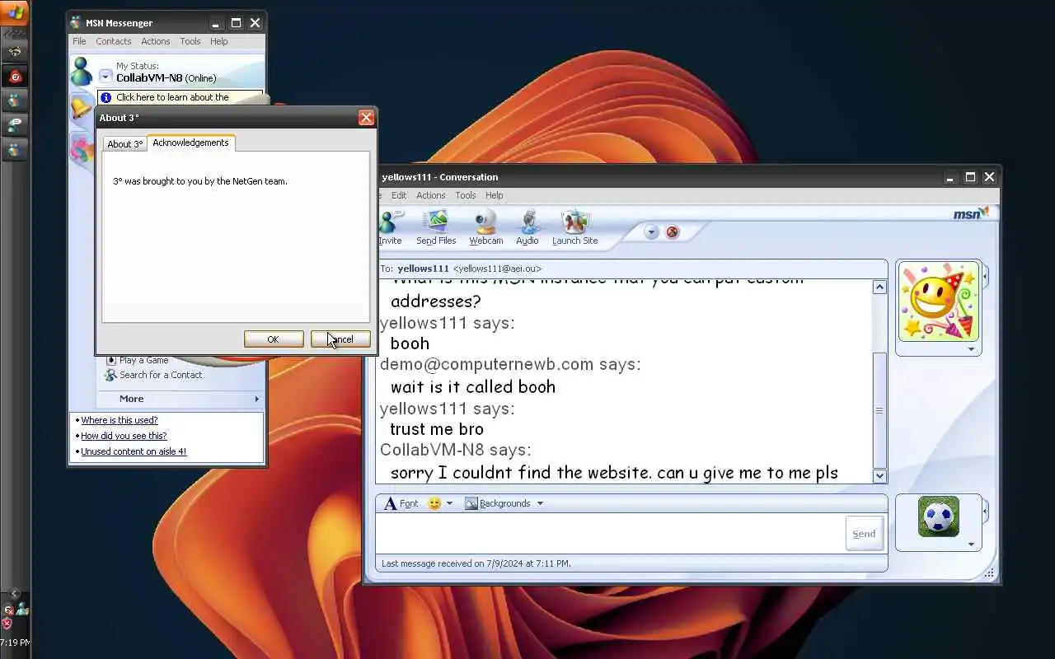Click the MSN buddy status avatar icon
The height and width of the screenshot is (659, 1055).
click(x=82, y=72)
